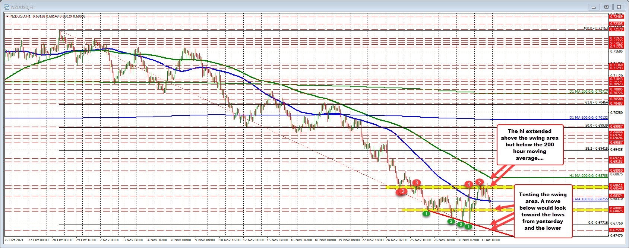
Task: Click the red price tag 0.67595
Action: pos(617,230)
